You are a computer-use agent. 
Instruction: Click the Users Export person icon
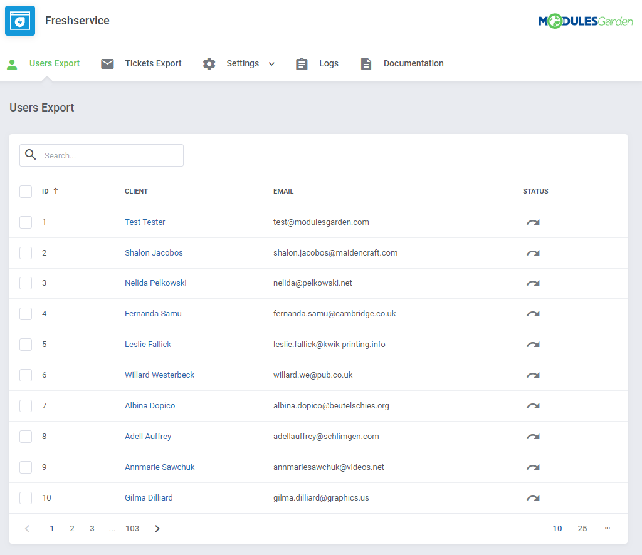(x=12, y=64)
